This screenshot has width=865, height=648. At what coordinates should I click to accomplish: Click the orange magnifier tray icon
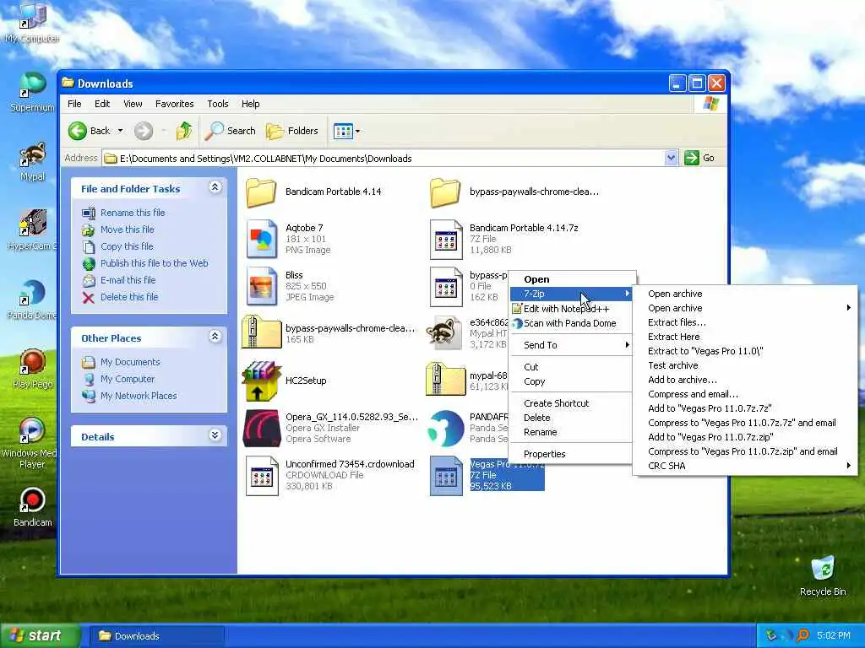(x=802, y=635)
